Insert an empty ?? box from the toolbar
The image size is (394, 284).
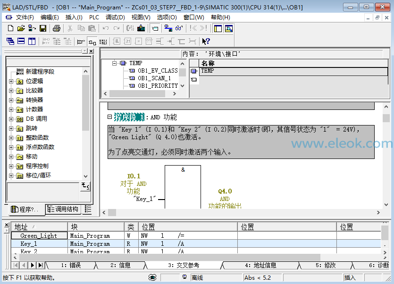(149, 41)
